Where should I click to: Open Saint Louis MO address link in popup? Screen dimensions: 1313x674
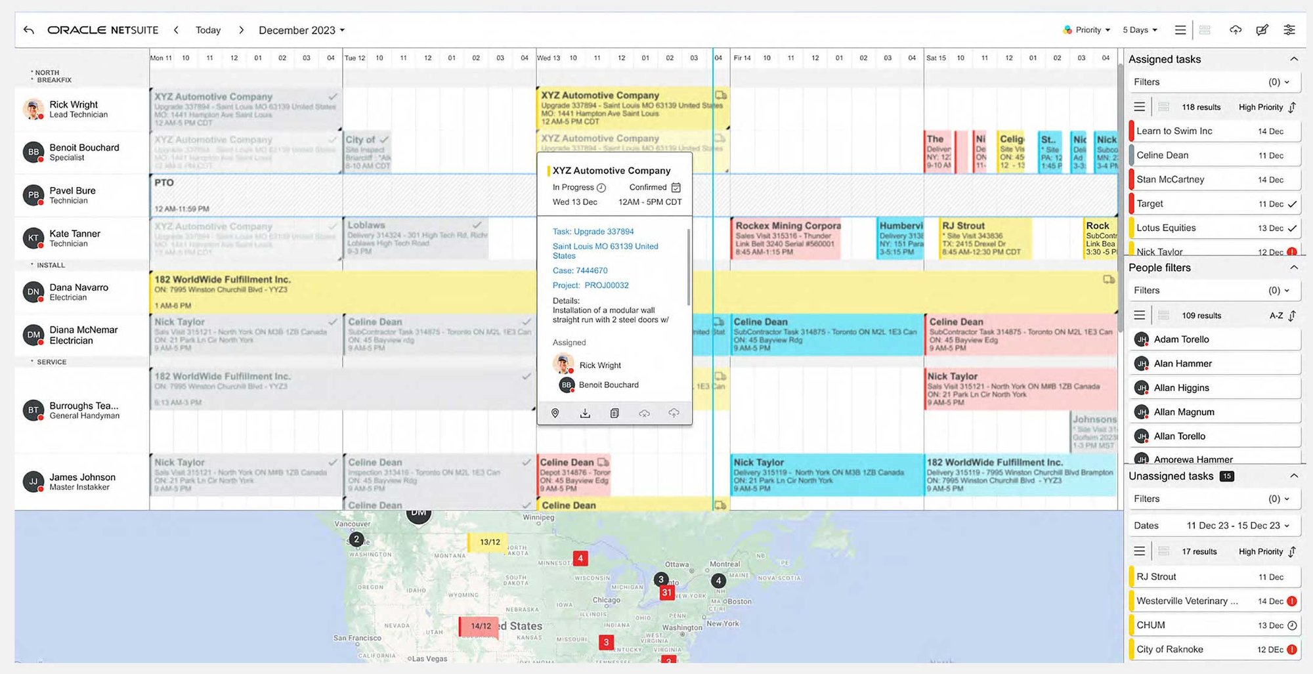pos(605,251)
